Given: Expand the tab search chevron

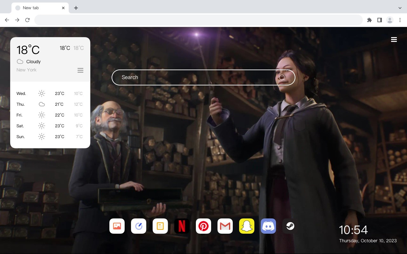Looking at the screenshot, I should (x=400, y=8).
